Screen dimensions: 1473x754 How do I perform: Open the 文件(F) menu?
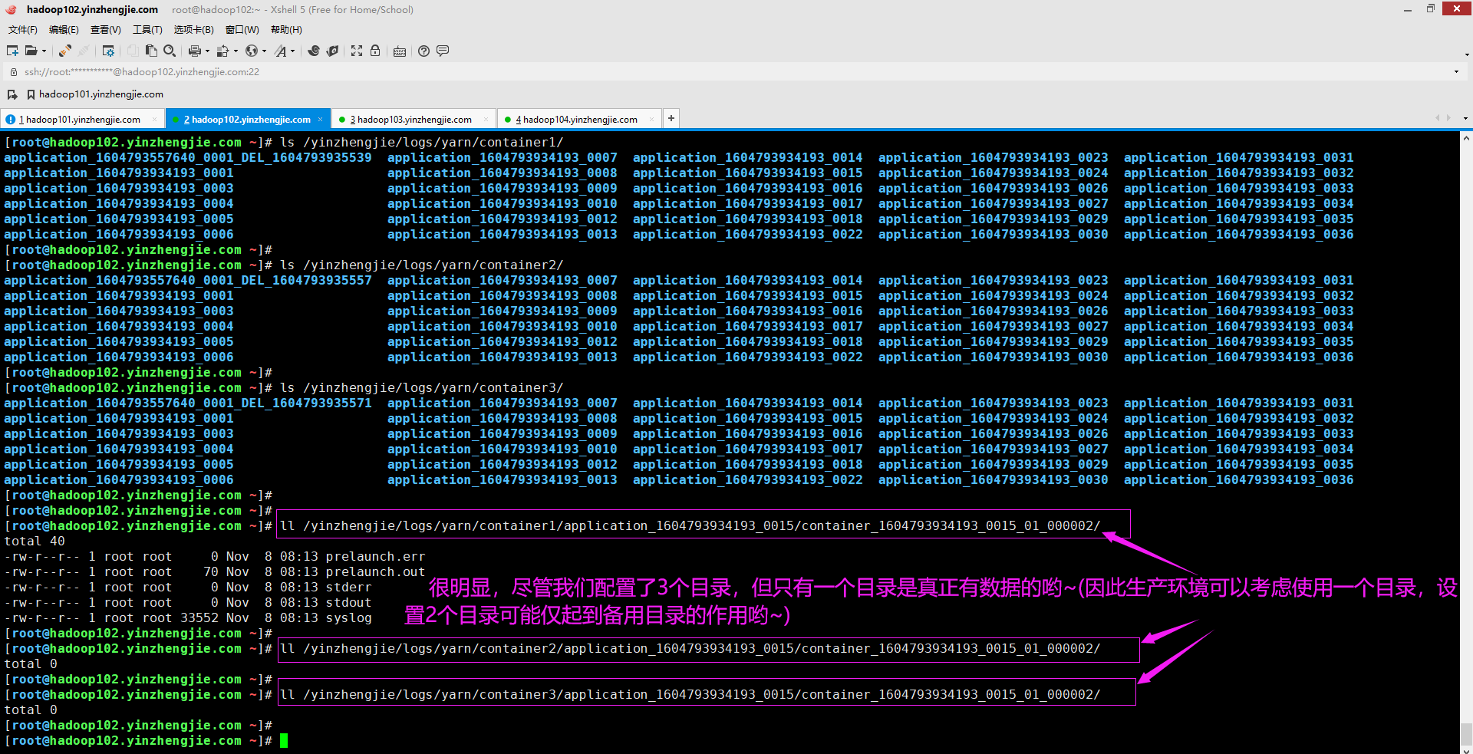click(23, 30)
